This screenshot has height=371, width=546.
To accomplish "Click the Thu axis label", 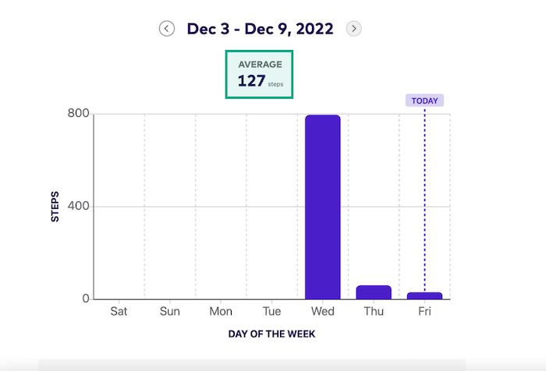I will pyautogui.click(x=374, y=312).
